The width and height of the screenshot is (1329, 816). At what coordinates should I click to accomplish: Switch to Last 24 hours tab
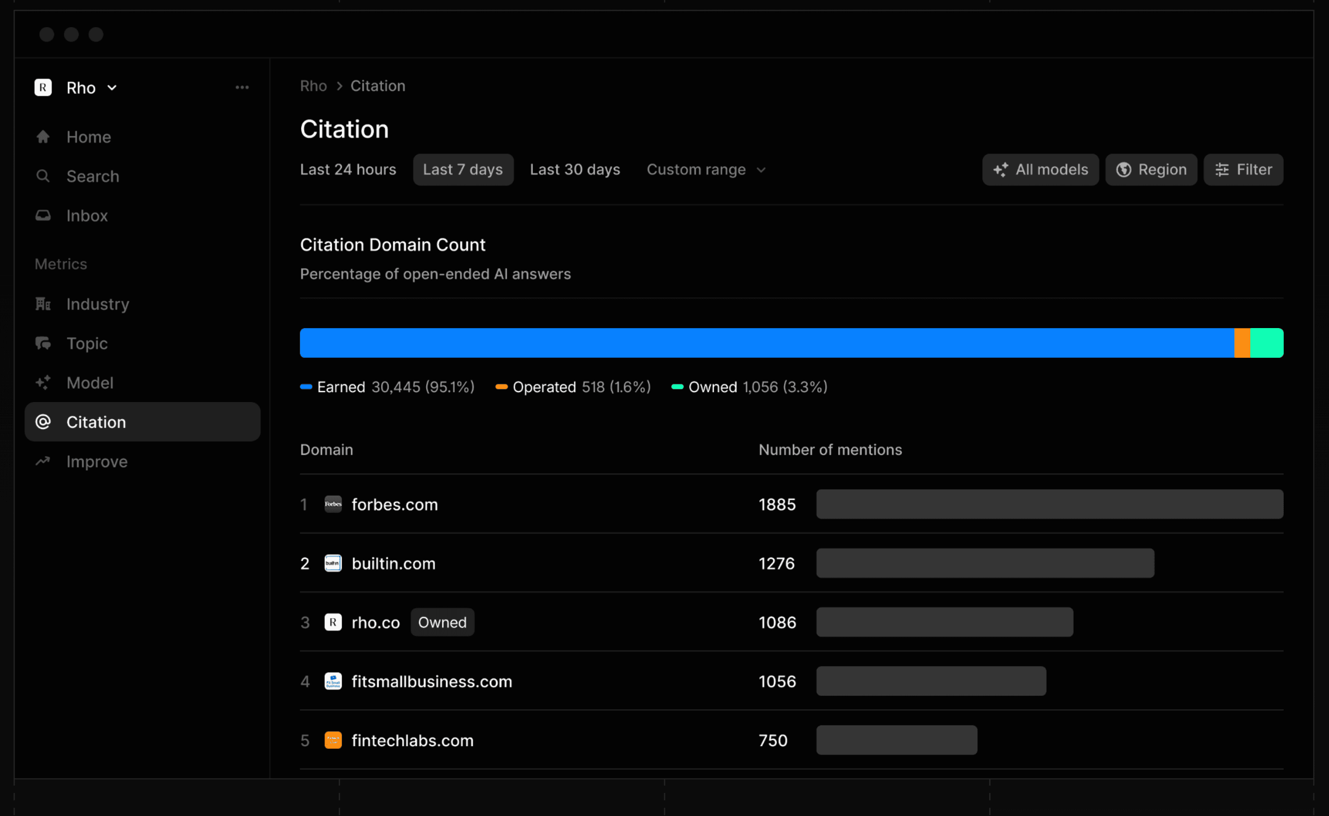point(348,170)
